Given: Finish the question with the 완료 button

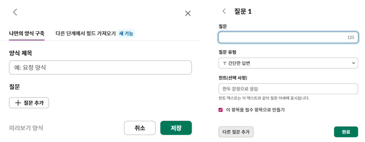Looking at the screenshot, I should [346, 132].
